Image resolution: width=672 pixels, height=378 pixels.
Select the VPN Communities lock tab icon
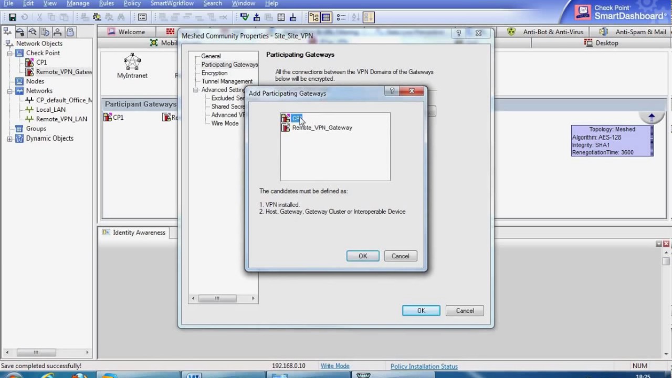click(x=70, y=31)
